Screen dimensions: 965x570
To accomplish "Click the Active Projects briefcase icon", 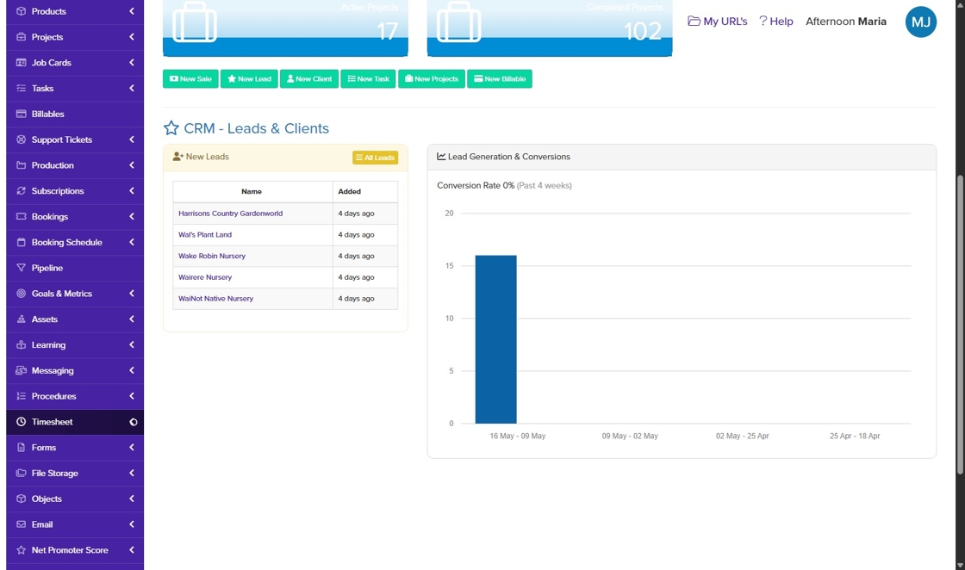I will click(195, 22).
